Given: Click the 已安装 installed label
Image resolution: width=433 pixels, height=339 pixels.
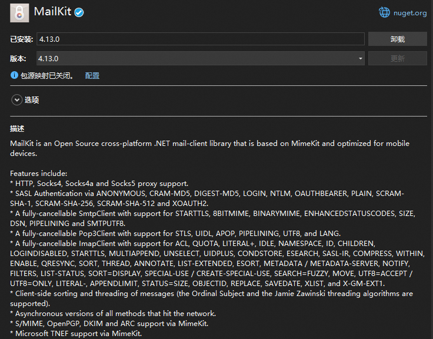Looking at the screenshot, I should click(22, 39).
